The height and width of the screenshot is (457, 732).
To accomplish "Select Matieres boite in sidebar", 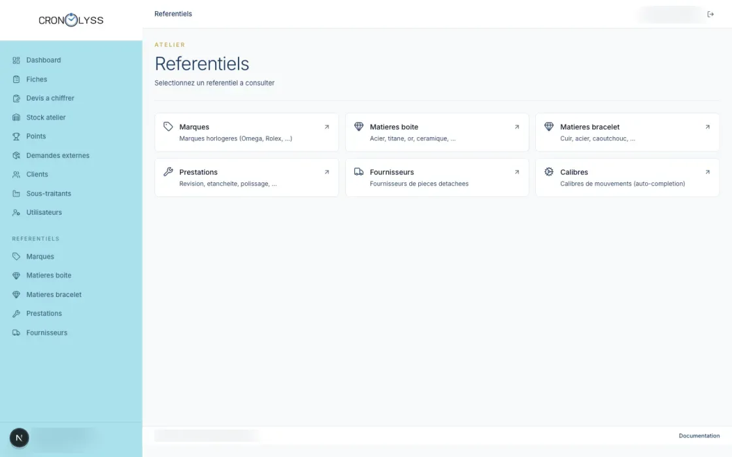I will (x=48, y=276).
